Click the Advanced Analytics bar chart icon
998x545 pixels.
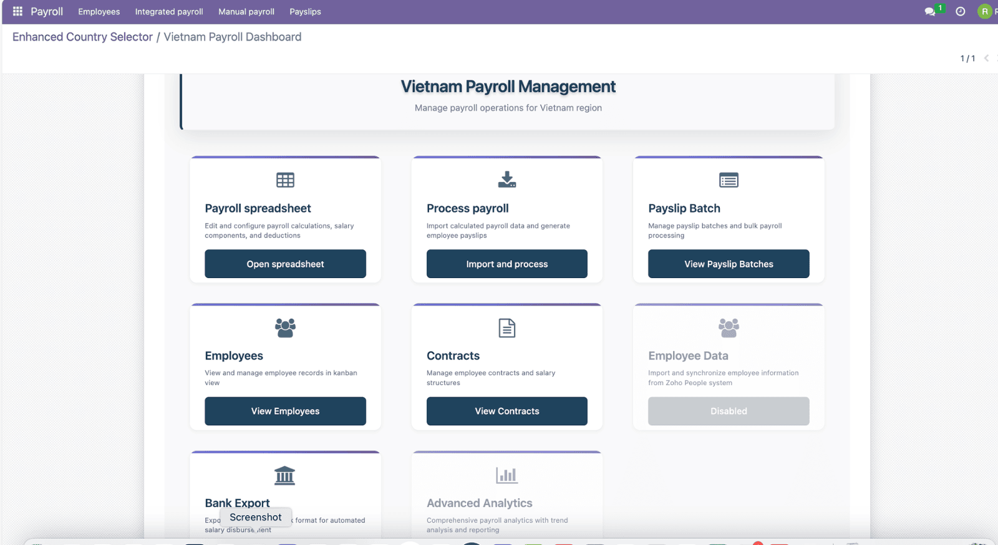coord(506,476)
